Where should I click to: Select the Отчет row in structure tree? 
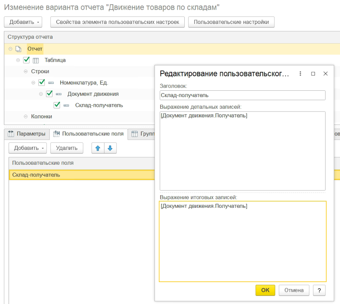[172, 49]
